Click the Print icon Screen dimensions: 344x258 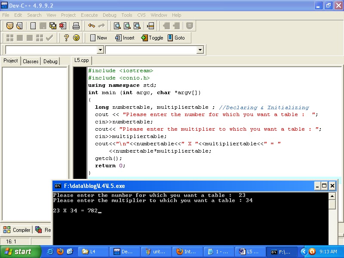(76, 26)
